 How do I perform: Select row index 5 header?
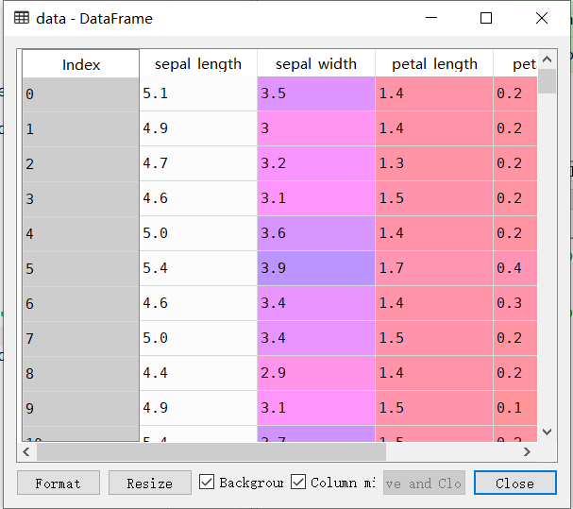81,268
